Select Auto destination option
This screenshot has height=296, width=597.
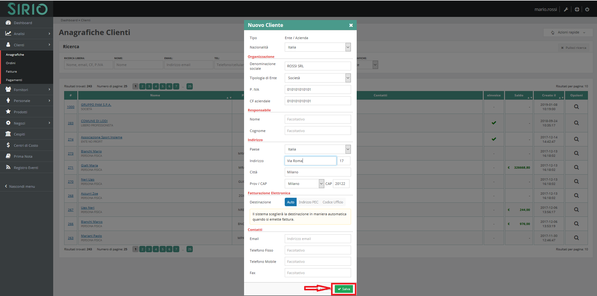click(291, 202)
